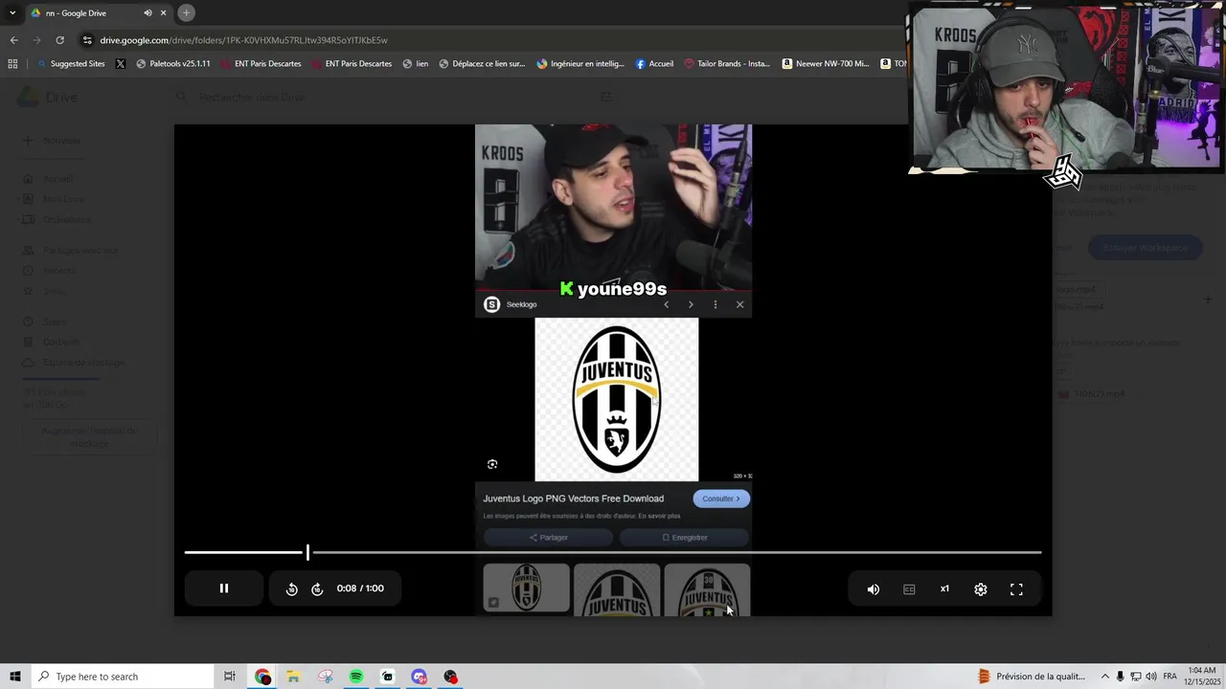Click the Enregistrer button in the video

(684, 538)
